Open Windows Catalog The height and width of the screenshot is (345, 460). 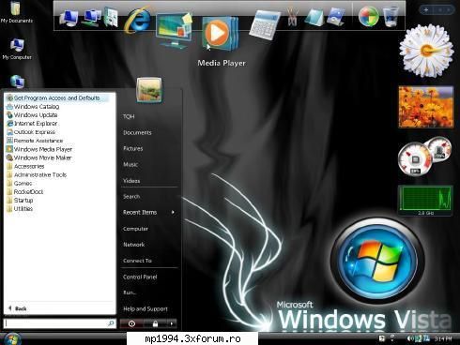[33, 107]
